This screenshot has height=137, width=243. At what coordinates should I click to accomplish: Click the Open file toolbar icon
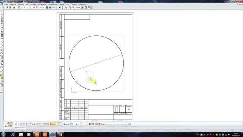pyautogui.click(x=7, y=8)
